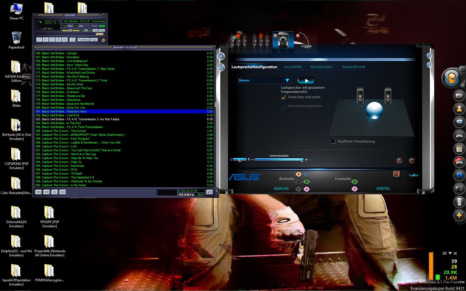The image size is (466, 291).
Task: Open the sidebar gift box icon
Action: pos(459,149)
